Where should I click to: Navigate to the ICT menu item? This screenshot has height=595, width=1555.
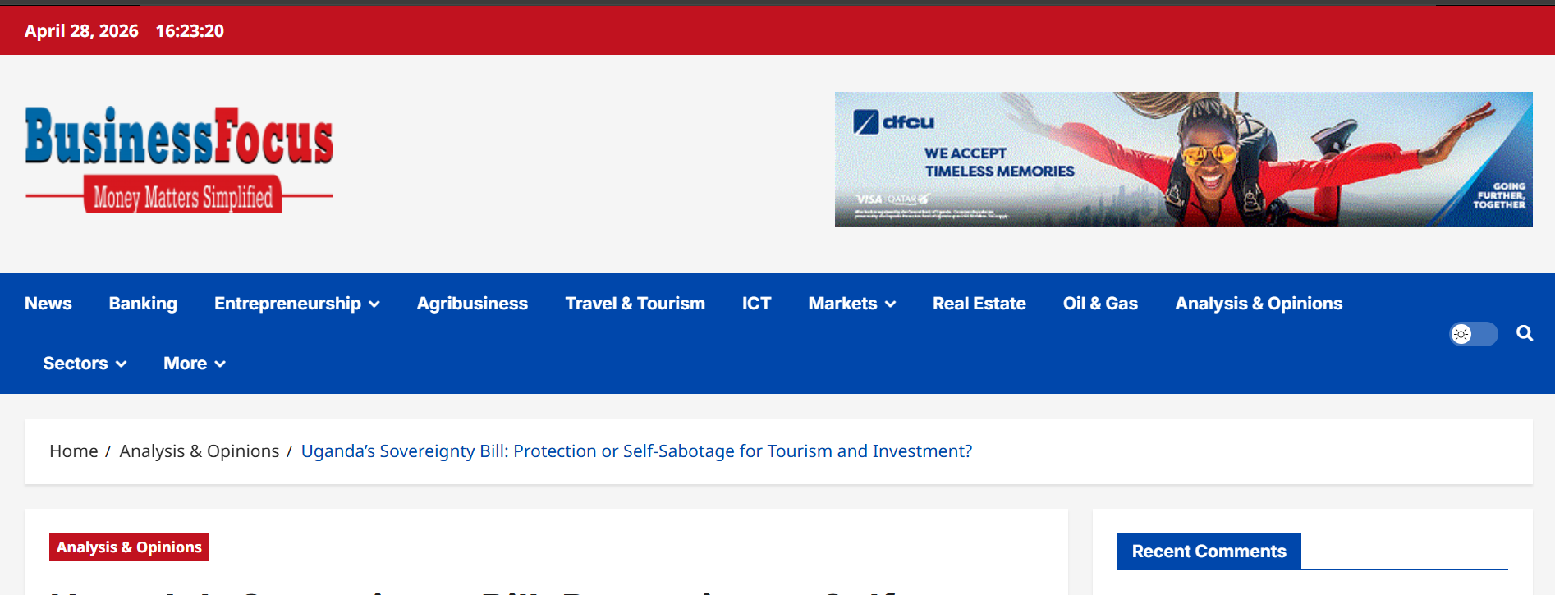(756, 304)
